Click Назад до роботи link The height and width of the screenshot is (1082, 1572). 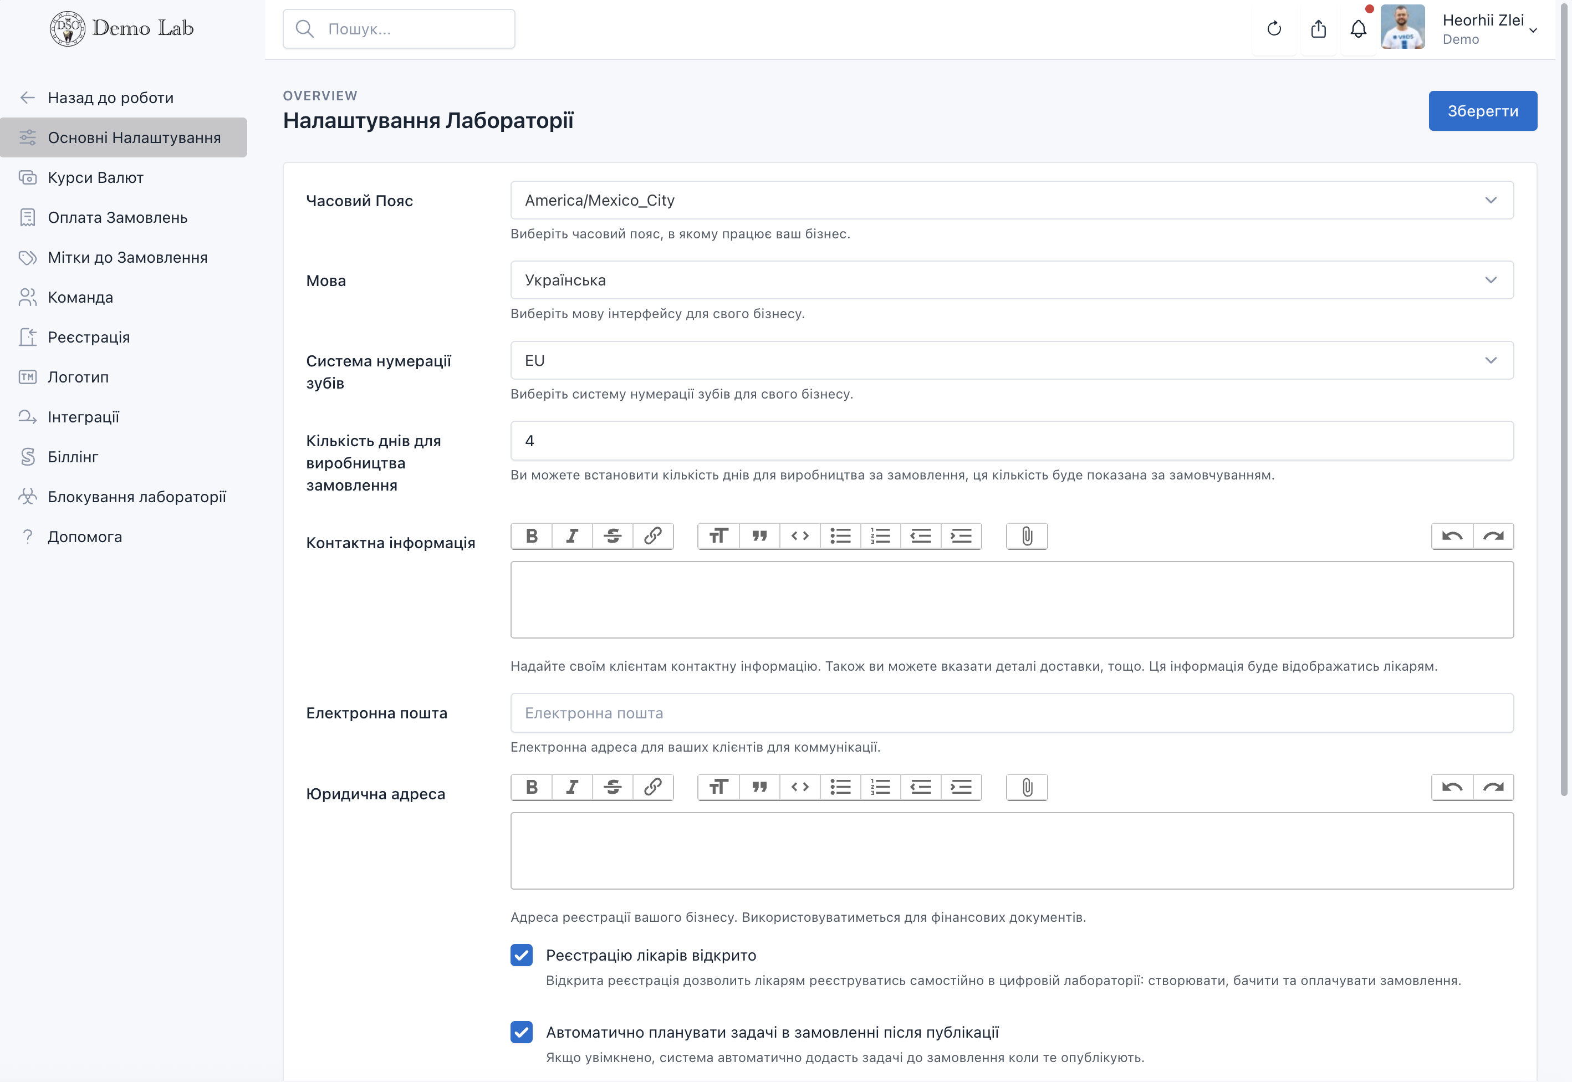coord(110,98)
